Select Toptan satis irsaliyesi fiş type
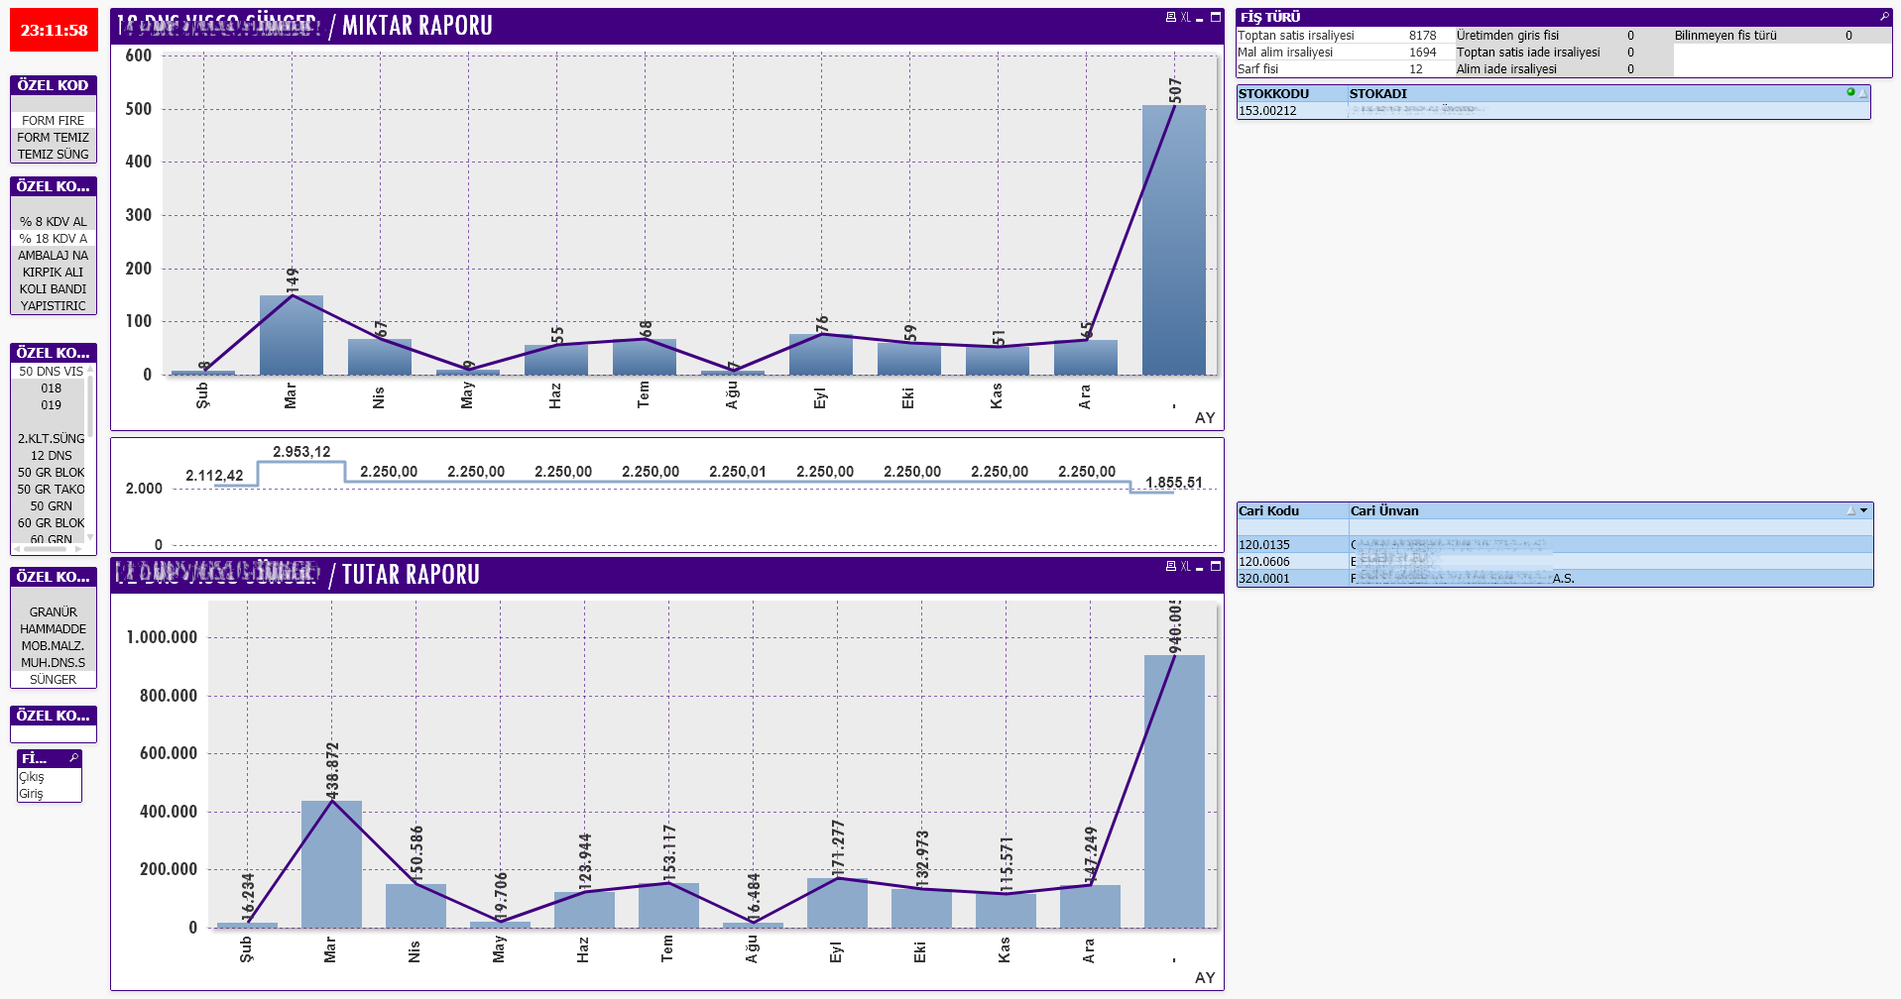Image resolution: width=1901 pixels, height=999 pixels. pyautogui.click(x=1295, y=36)
